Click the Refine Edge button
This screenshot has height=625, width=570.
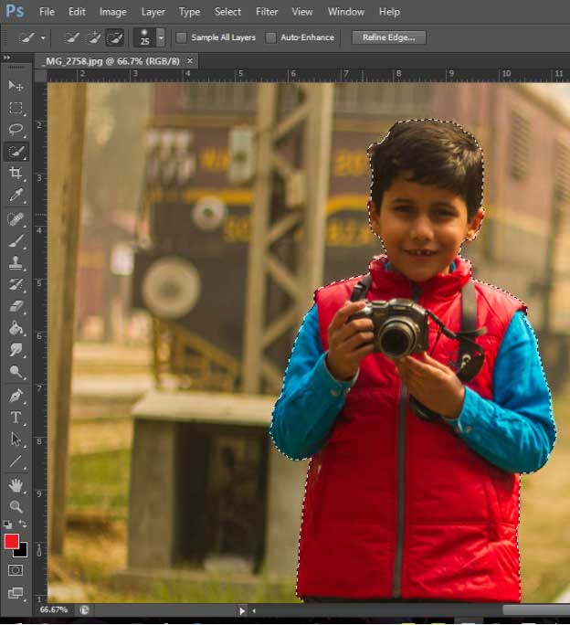click(x=388, y=37)
